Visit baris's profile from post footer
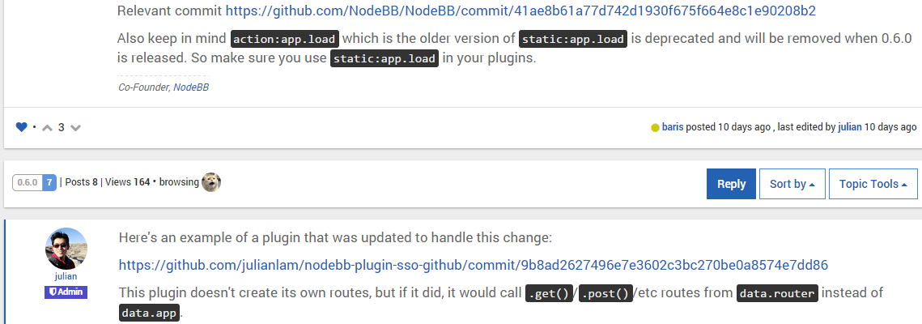This screenshot has height=324, width=922. click(673, 127)
